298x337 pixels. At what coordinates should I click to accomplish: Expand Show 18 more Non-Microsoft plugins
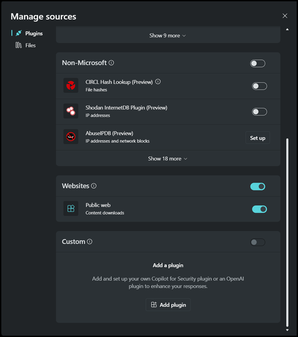pyautogui.click(x=167, y=158)
